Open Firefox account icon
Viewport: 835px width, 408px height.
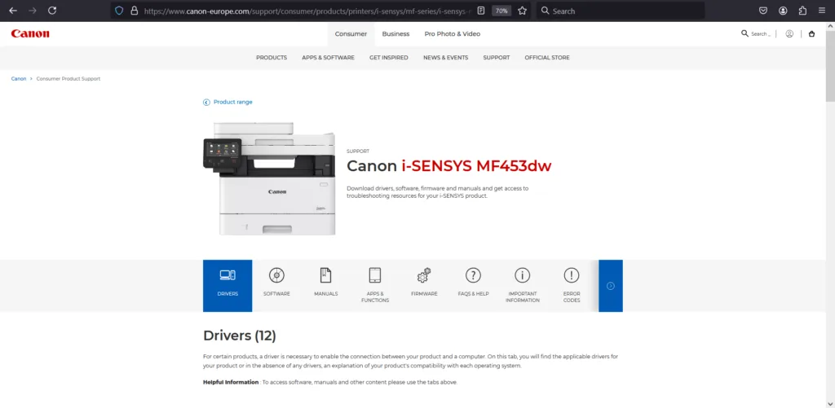(x=783, y=11)
